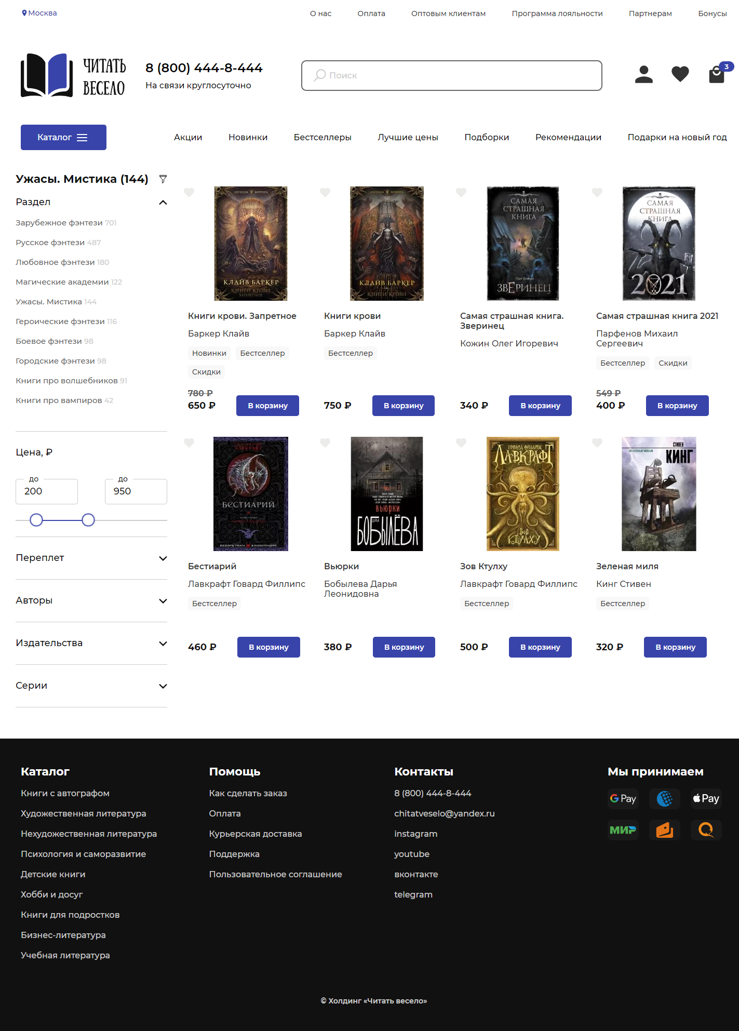Open Зов Ктулху book cover
Screen dimensions: 739x1031
523,494
